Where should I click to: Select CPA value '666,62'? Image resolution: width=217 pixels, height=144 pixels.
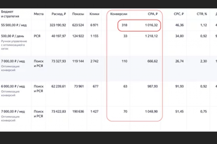(153, 61)
